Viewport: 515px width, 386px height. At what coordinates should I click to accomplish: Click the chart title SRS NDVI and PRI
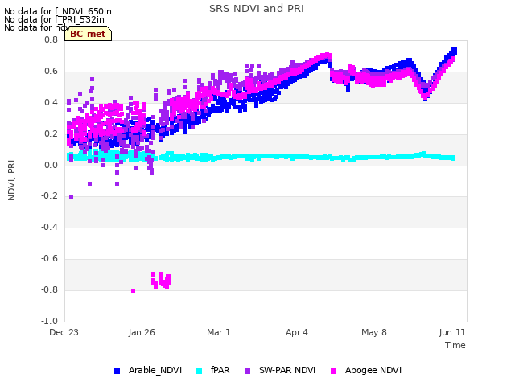(257, 9)
